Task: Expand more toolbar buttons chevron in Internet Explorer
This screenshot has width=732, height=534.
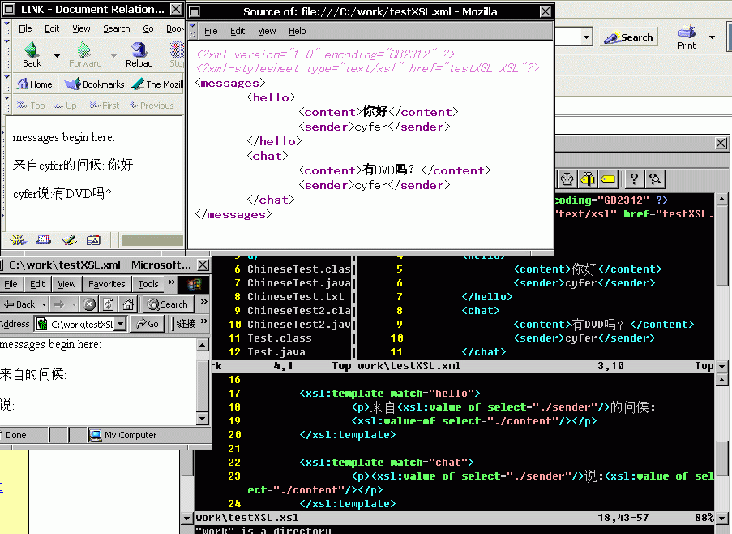Action: coord(203,302)
